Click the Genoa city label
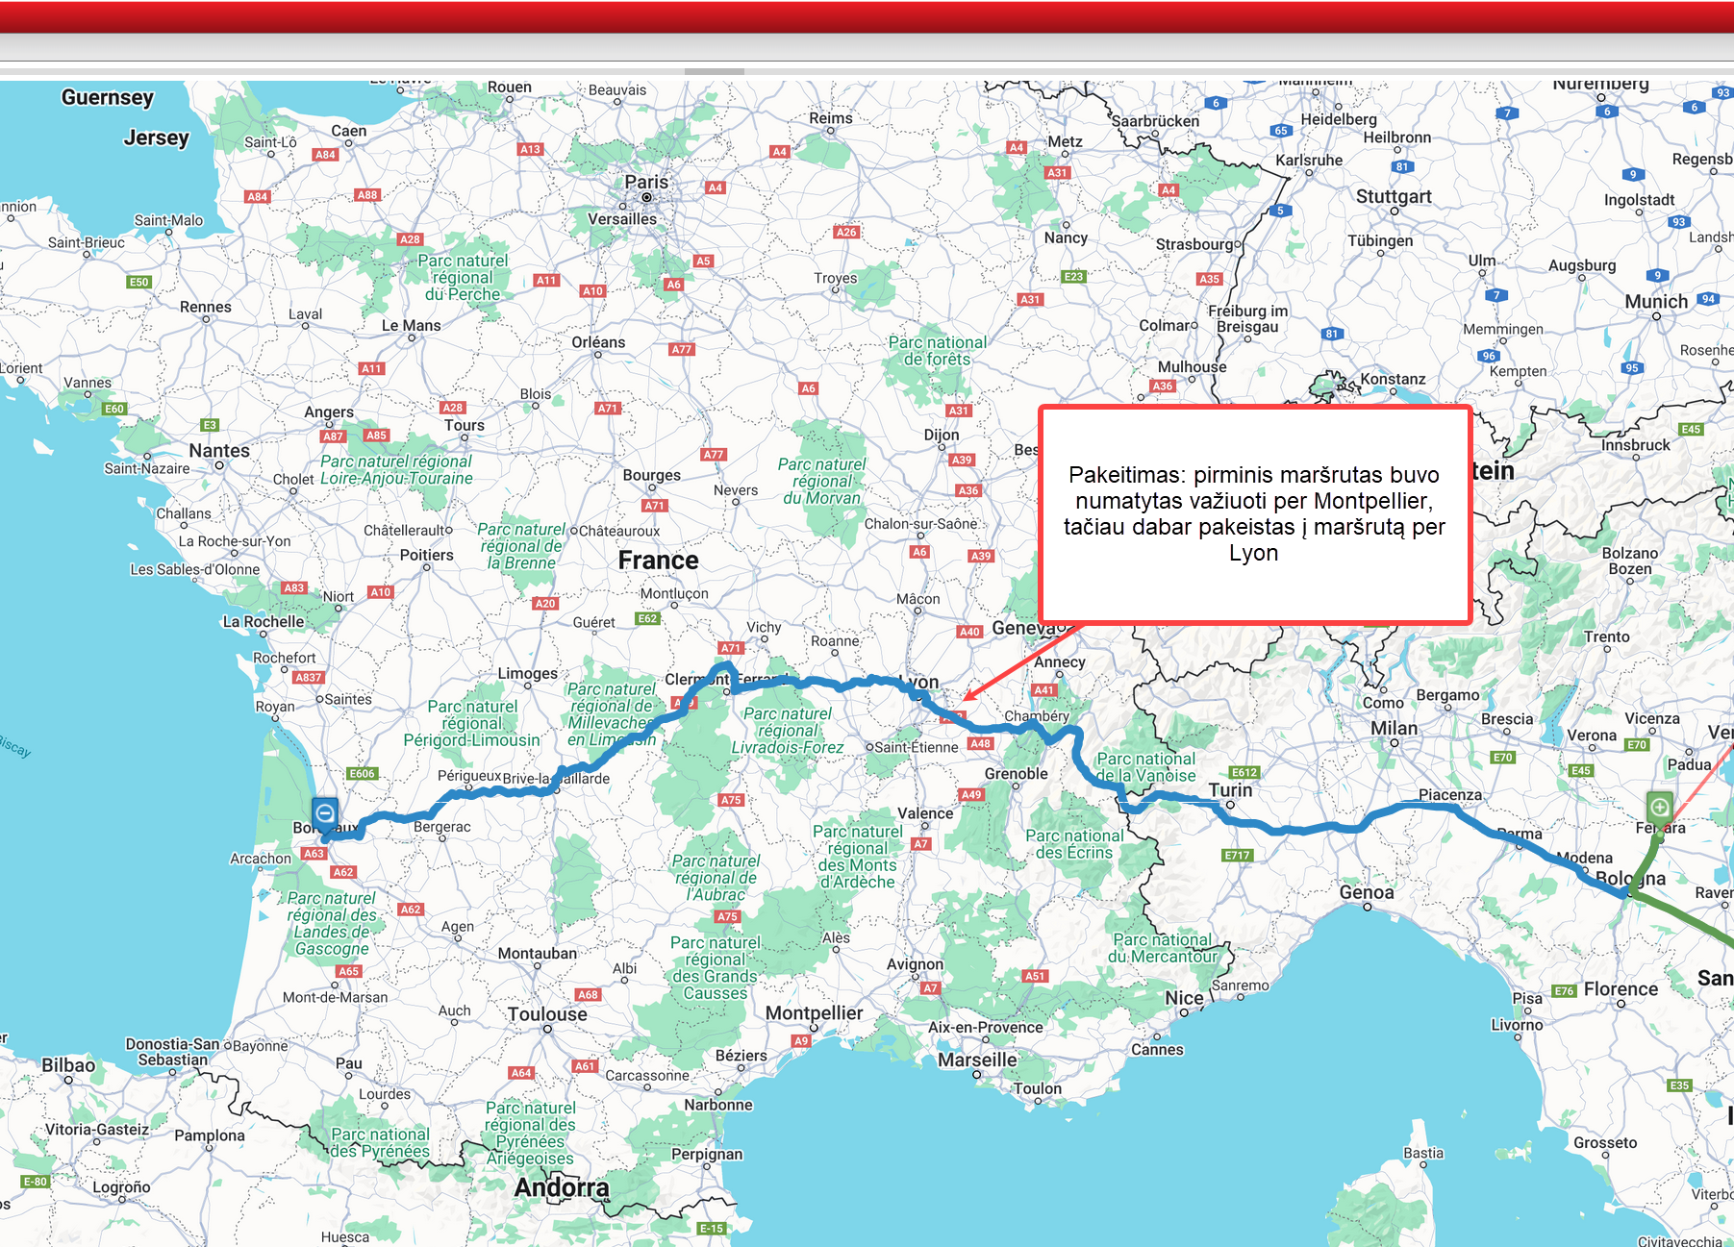Viewport: 1734px width, 1247px height. [1367, 892]
